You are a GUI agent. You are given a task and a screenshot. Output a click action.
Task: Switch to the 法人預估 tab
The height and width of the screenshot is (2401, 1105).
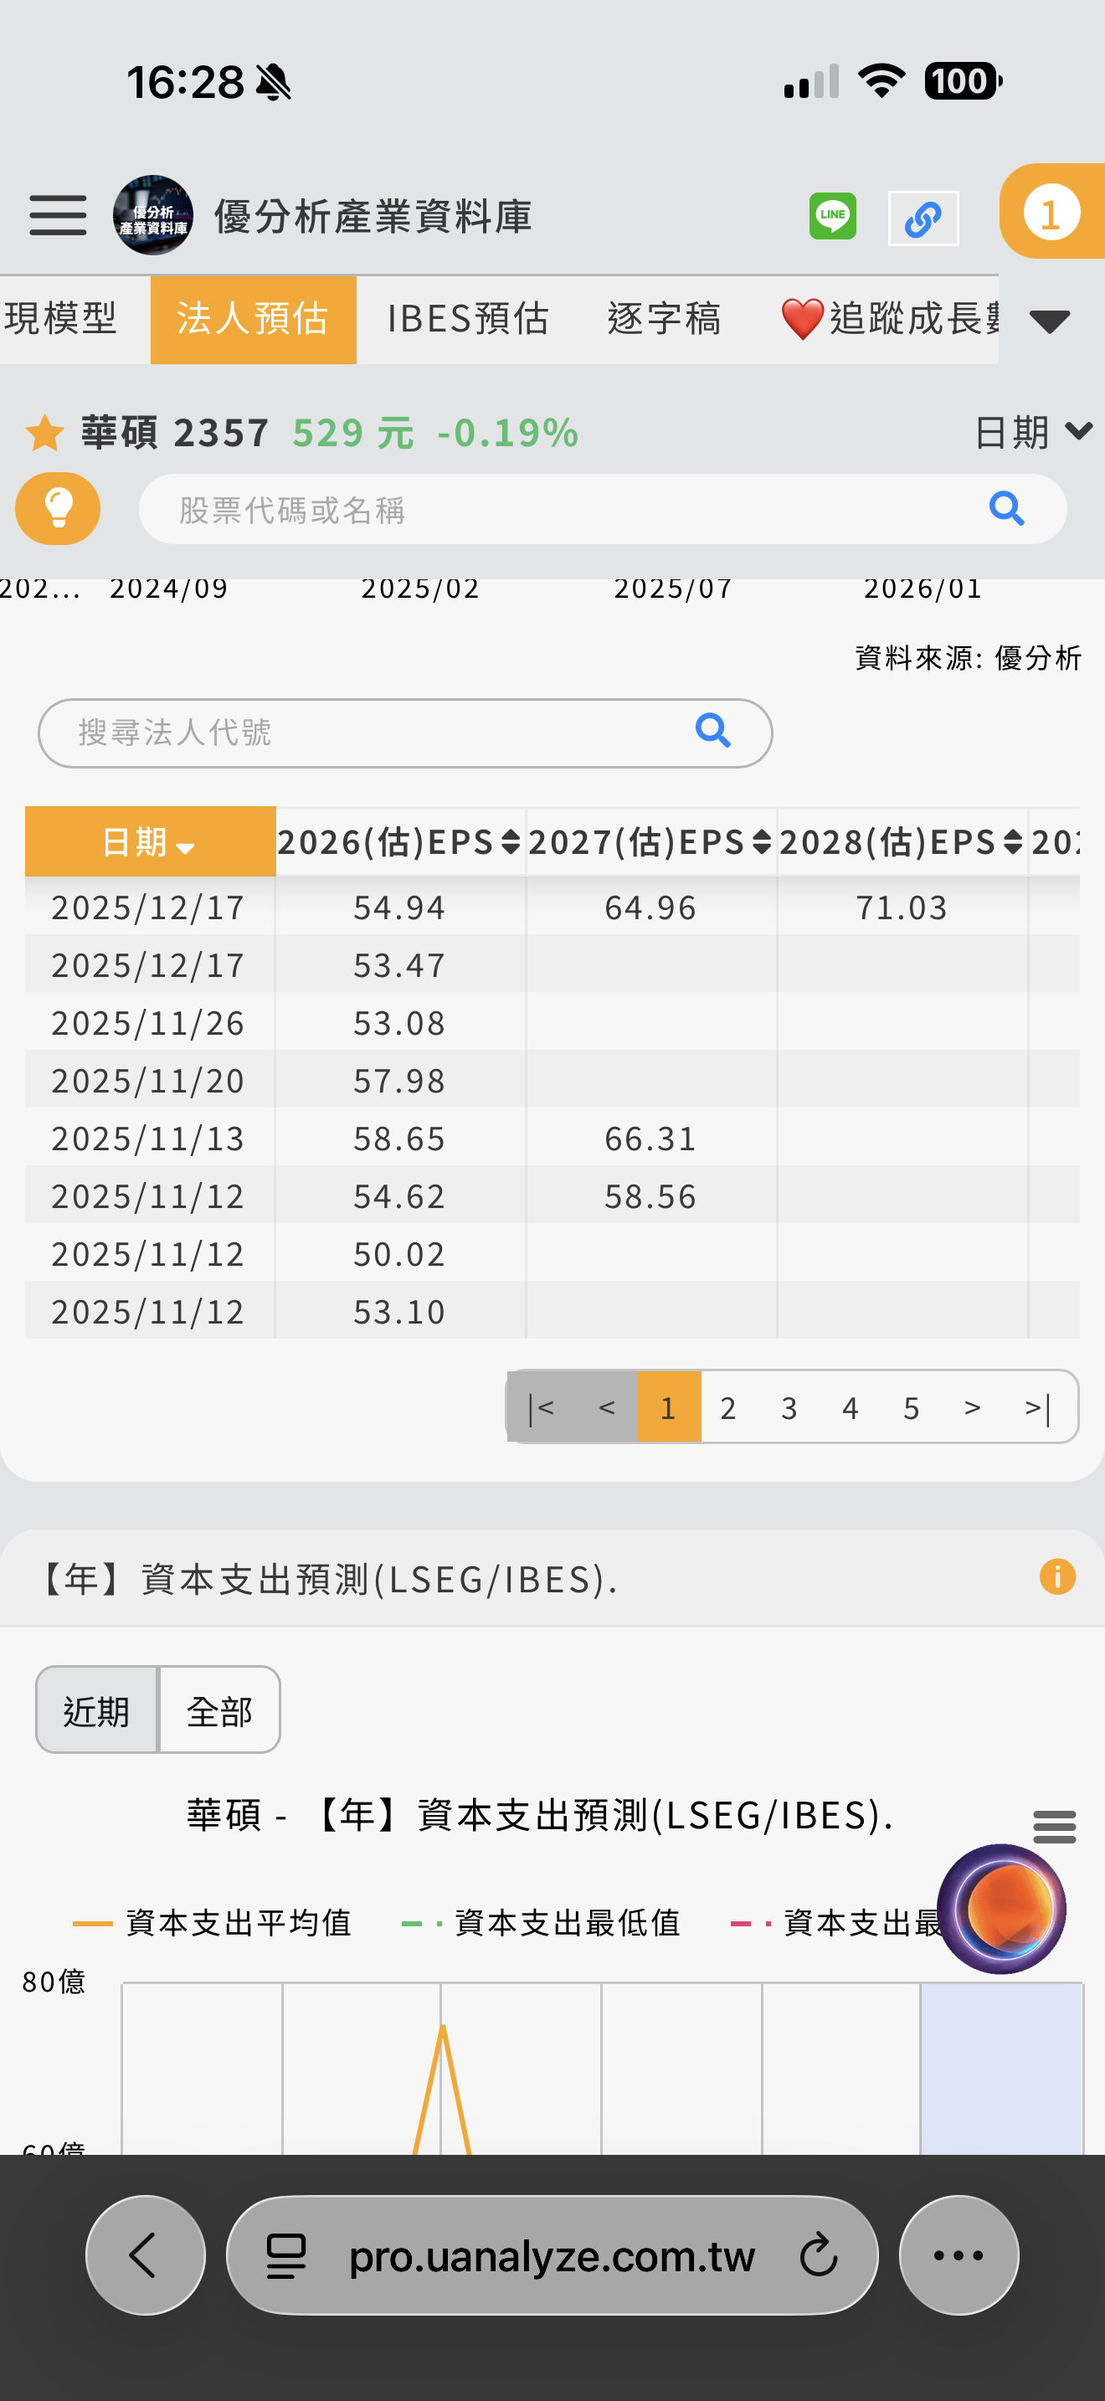[x=254, y=319]
